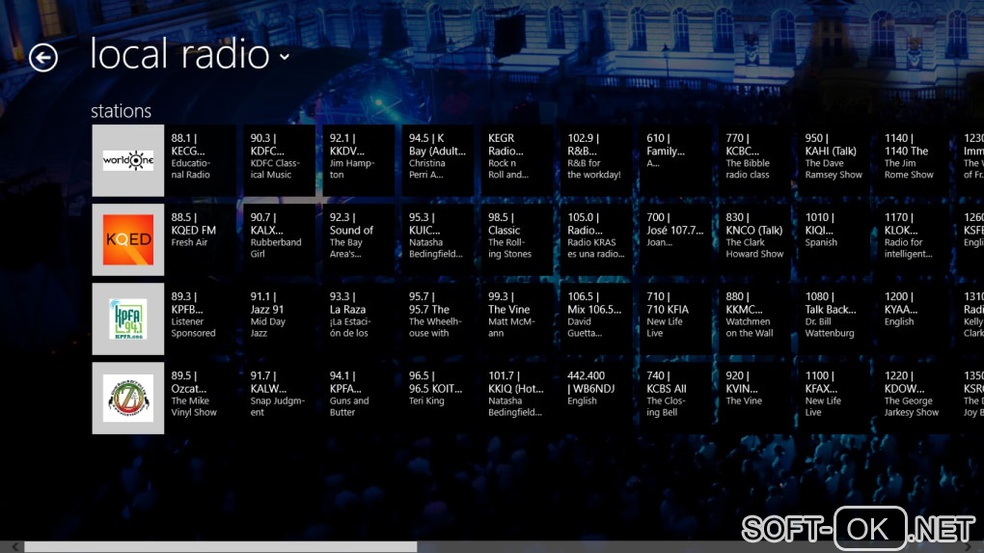This screenshot has width=984, height=553.
Task: Play the 740 KCBS Closing Bell tile
Action: (675, 398)
